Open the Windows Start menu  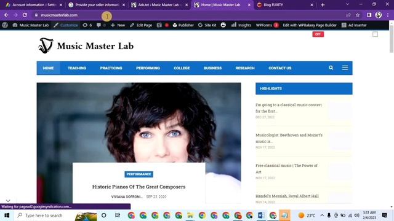point(7,215)
